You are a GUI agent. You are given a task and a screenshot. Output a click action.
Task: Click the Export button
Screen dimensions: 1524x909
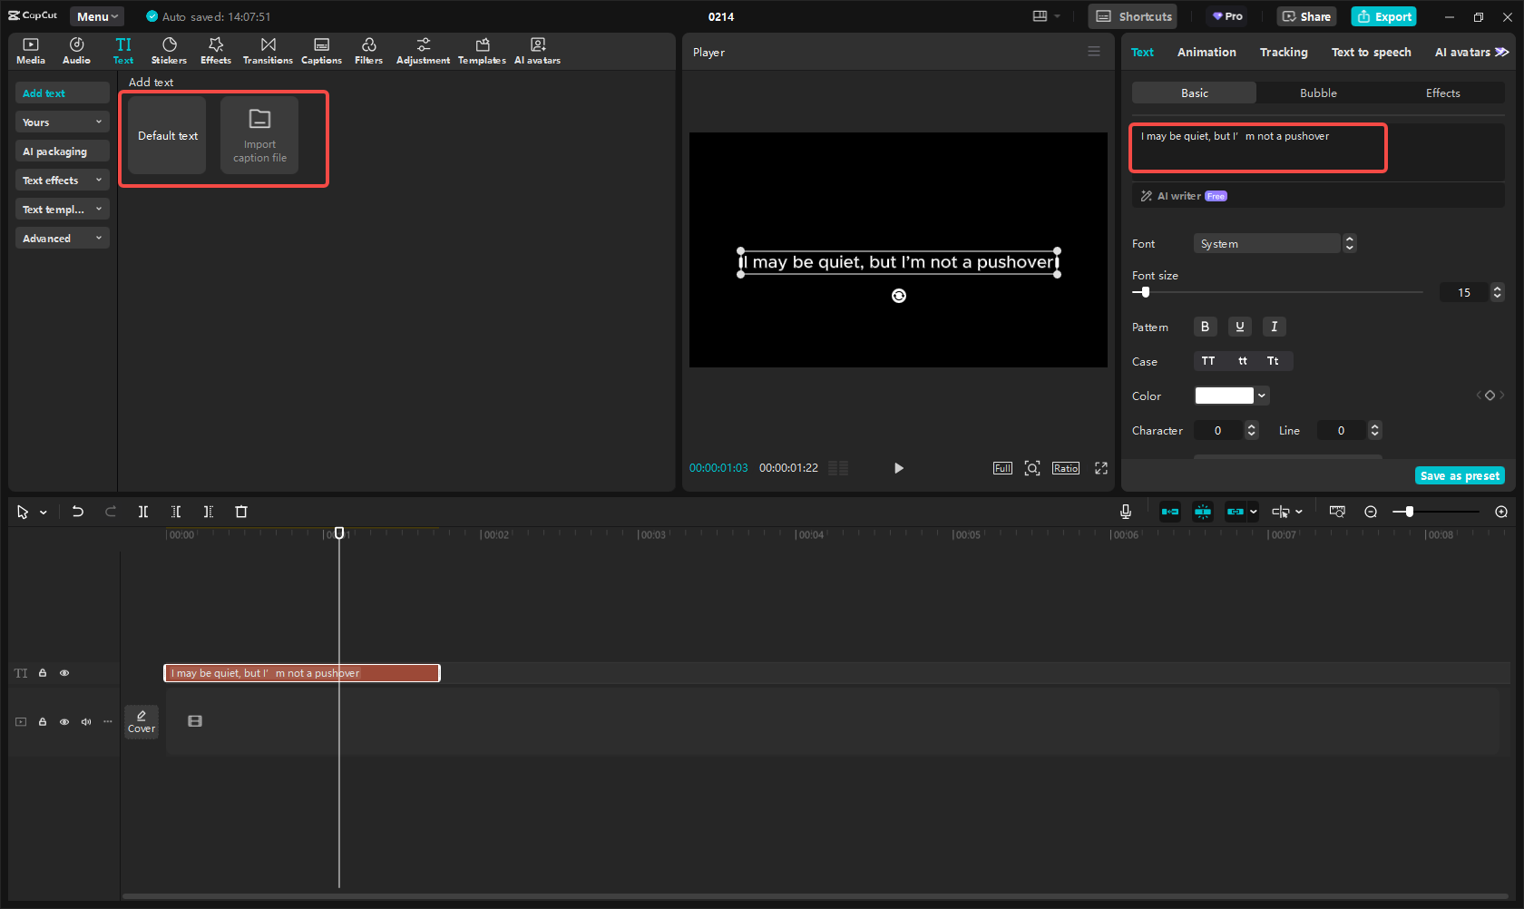click(x=1383, y=16)
